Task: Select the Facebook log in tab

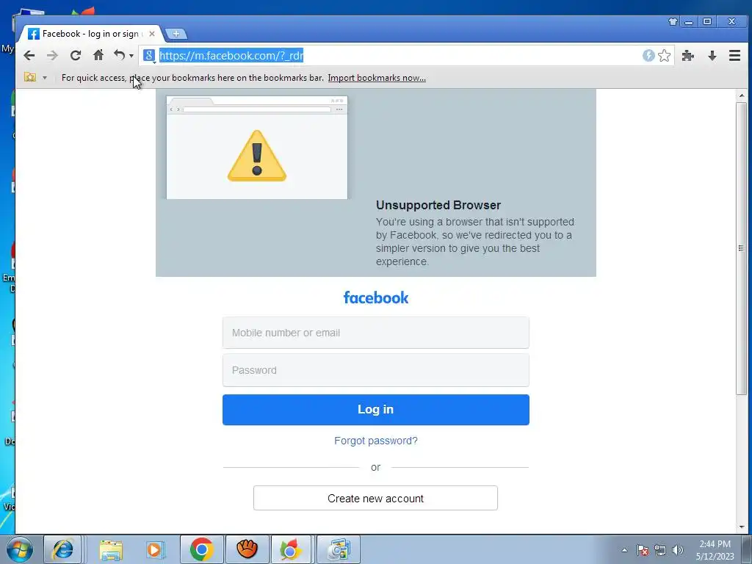Action: [x=90, y=34]
